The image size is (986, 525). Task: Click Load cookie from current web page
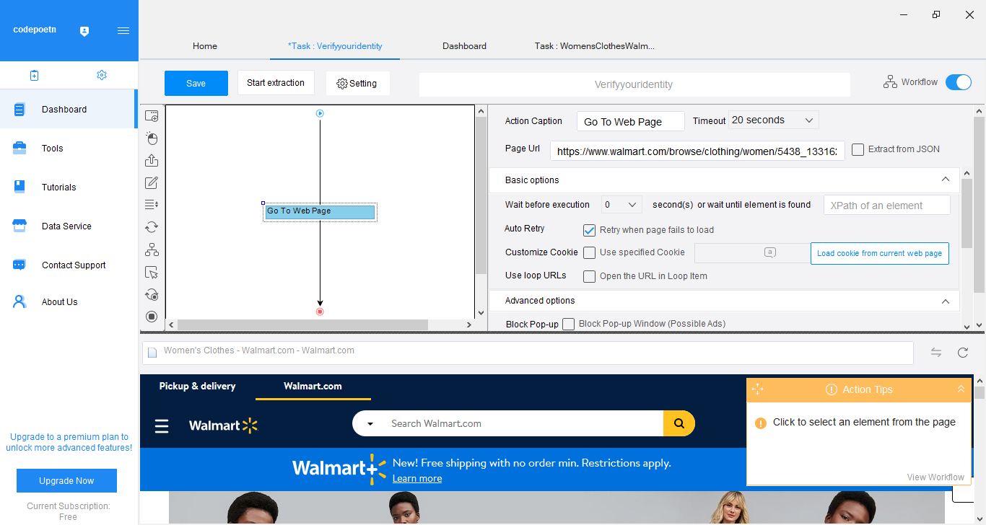[x=879, y=253]
